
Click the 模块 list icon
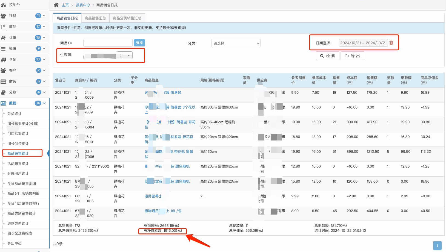click(3, 49)
